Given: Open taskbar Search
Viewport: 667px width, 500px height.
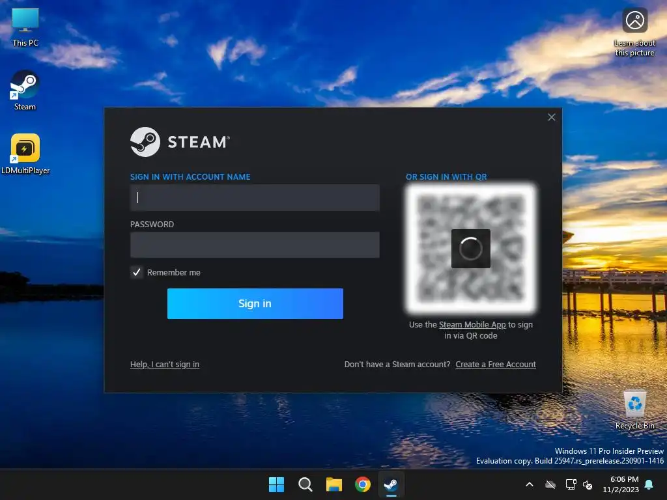Looking at the screenshot, I should 305,484.
